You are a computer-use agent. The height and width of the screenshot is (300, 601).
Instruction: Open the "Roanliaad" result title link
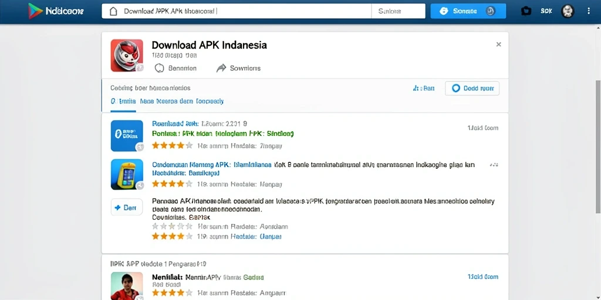click(x=175, y=124)
